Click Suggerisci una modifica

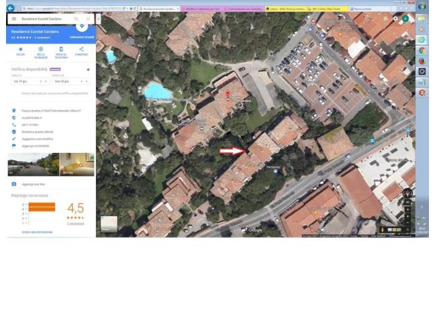coord(38,139)
